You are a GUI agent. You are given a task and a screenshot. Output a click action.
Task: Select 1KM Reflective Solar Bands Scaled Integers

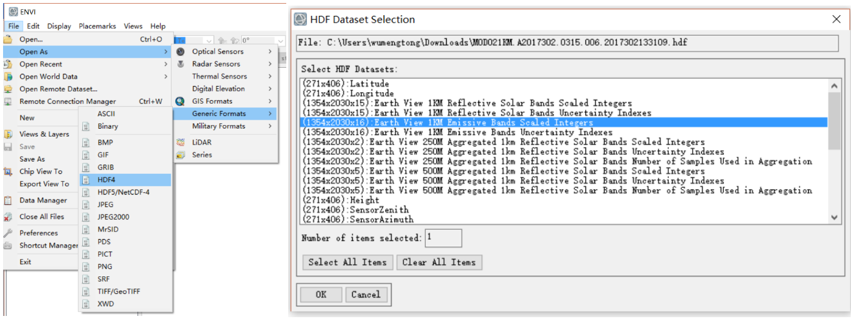pos(565,103)
